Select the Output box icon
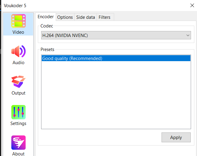The height and width of the screenshot is (156, 197). coord(18,82)
